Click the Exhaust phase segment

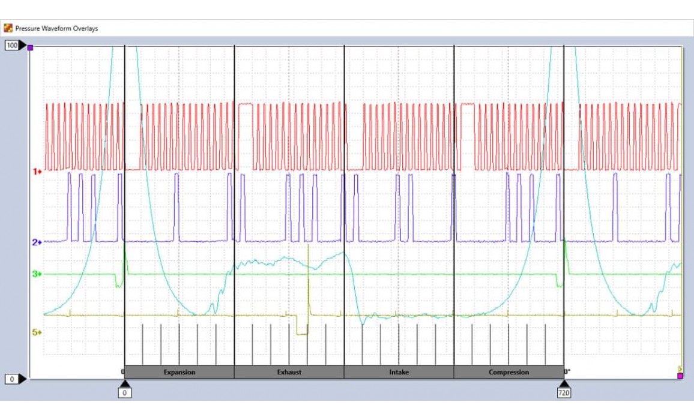click(289, 372)
